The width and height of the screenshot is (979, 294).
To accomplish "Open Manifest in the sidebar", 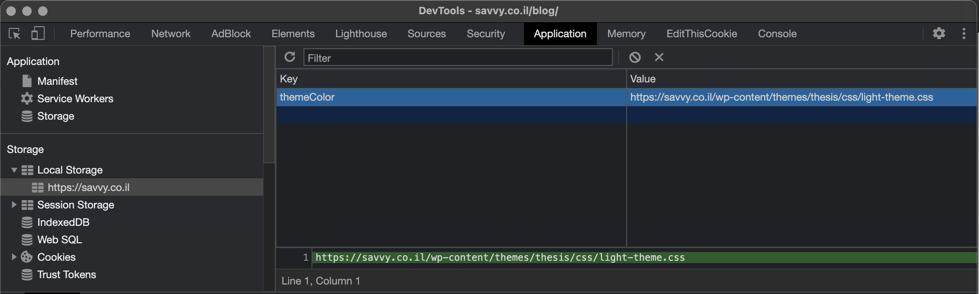I will click(x=57, y=81).
